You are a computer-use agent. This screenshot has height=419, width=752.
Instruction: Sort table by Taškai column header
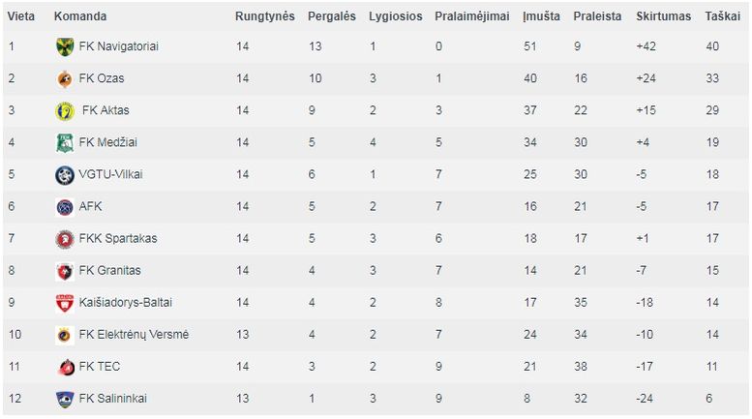click(722, 16)
